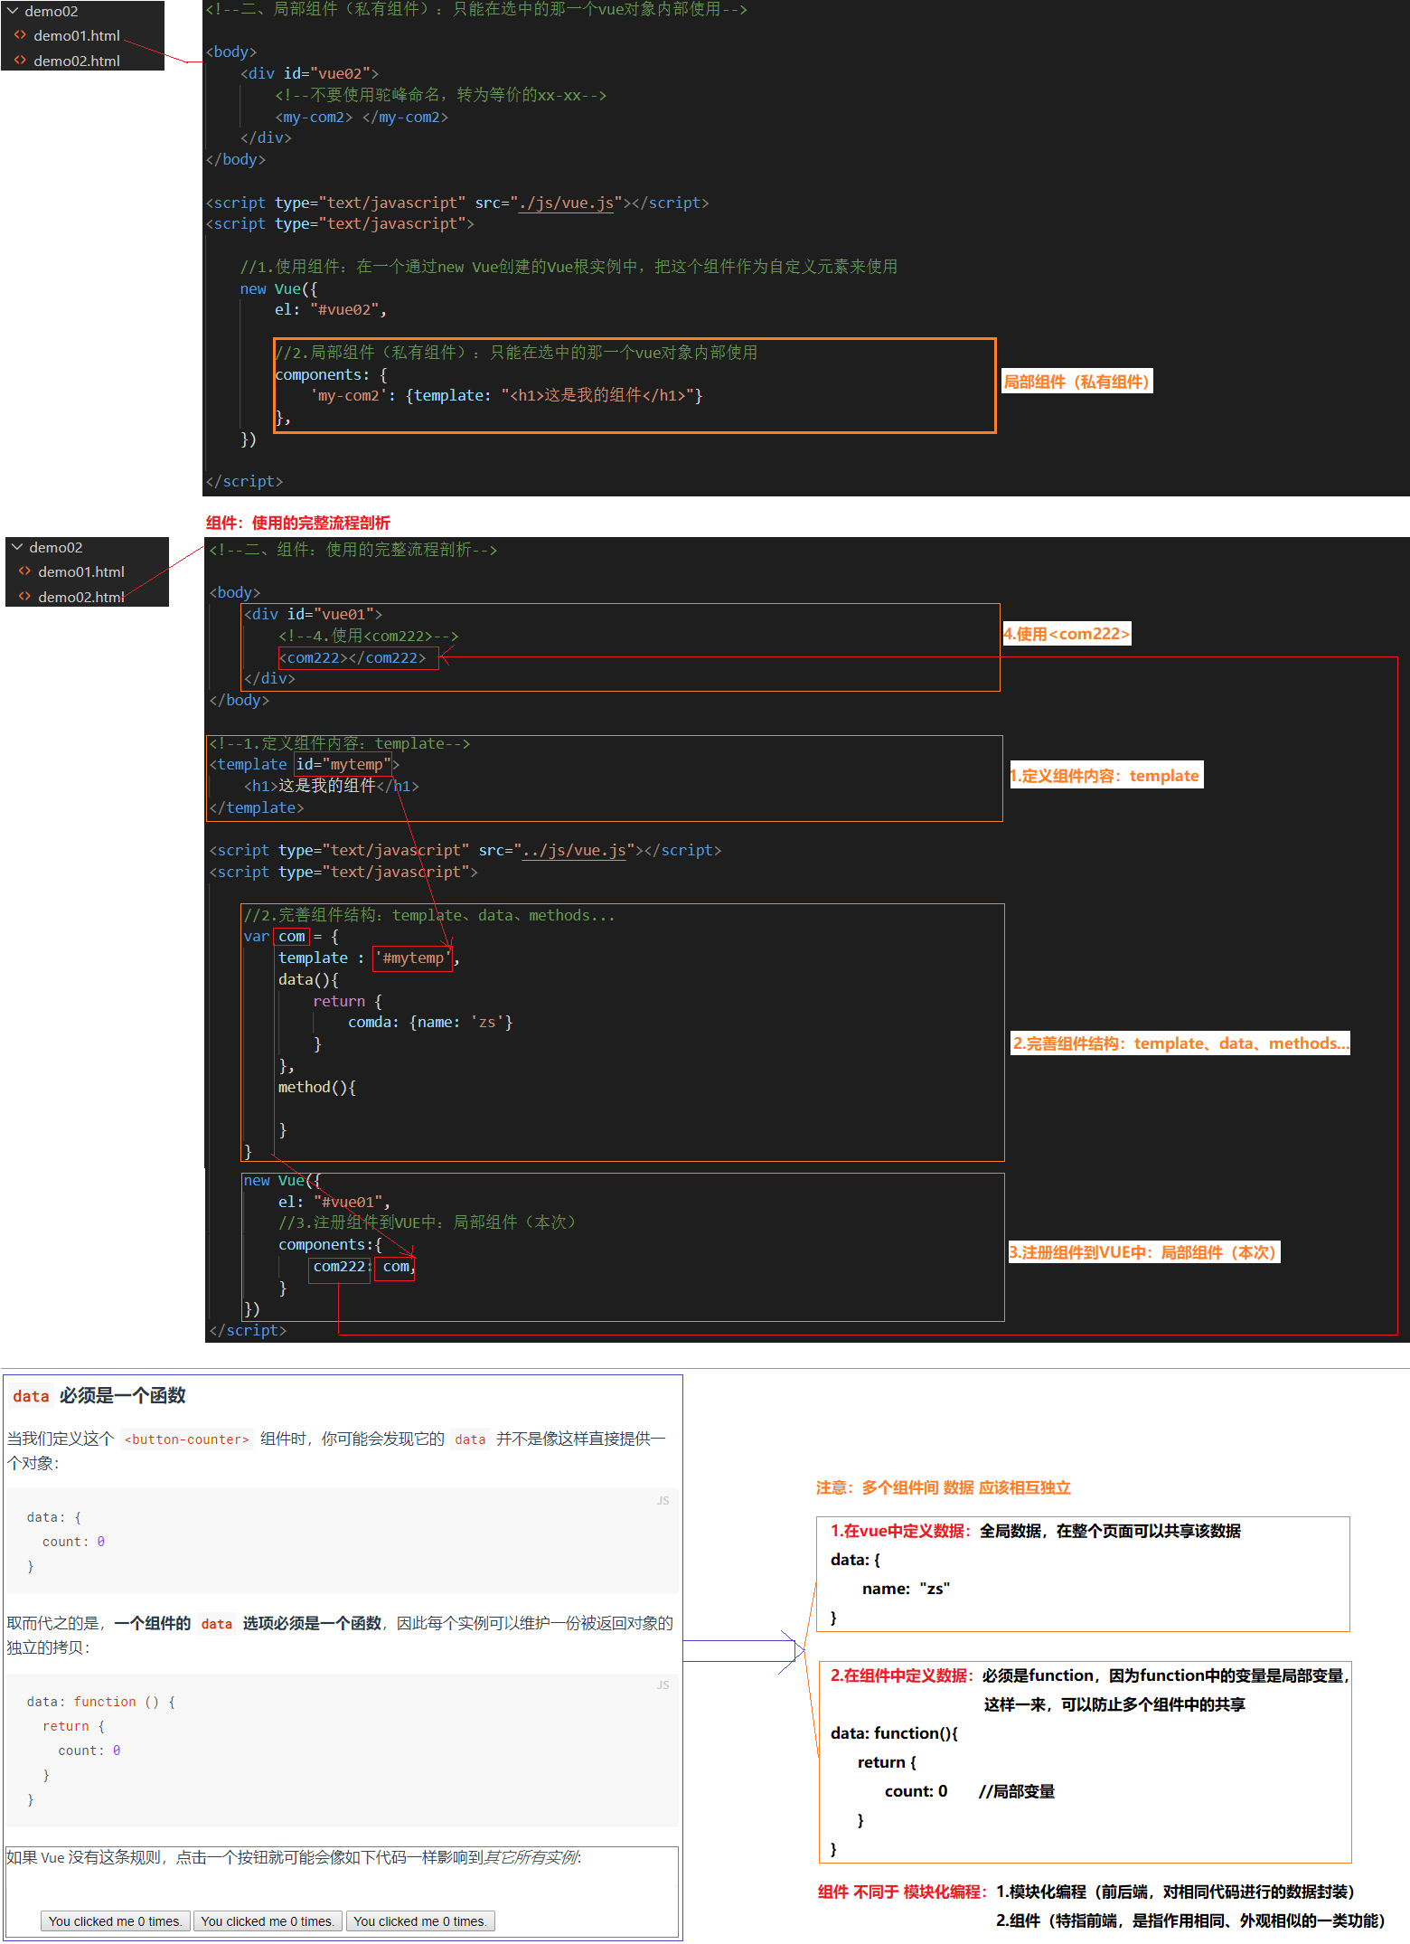The height and width of the screenshot is (1944, 1410).
Task: Click the demo02.html file icon in upper explorer
Action: point(20,61)
